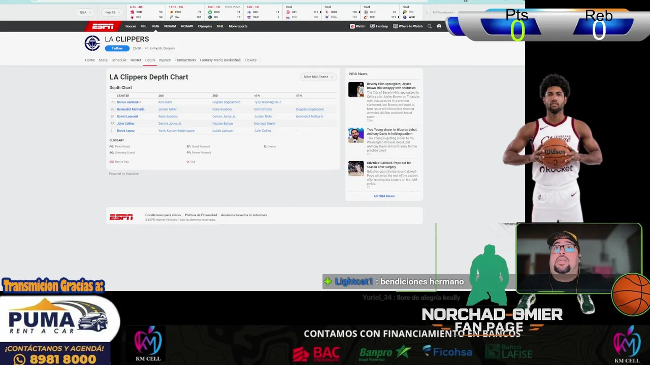Open the search magnifier icon
The height and width of the screenshot is (365, 650).
(430, 26)
